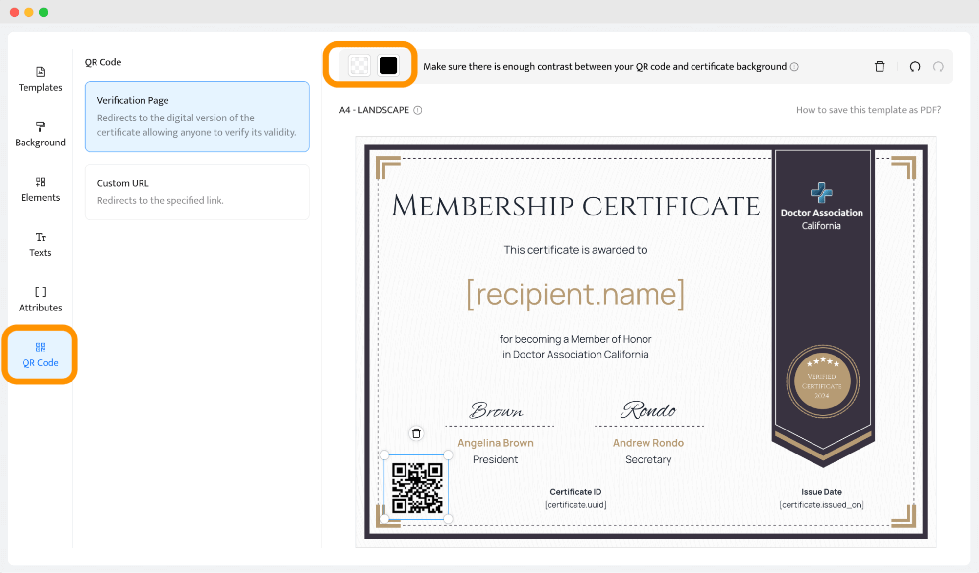Select the Rondo signature image

(648, 409)
